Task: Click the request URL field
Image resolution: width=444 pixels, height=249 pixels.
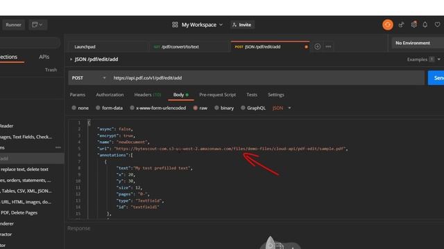Action: click(x=267, y=78)
